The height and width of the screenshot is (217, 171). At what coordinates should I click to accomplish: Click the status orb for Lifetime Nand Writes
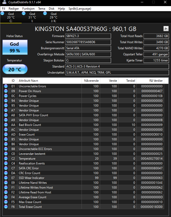point(6,182)
